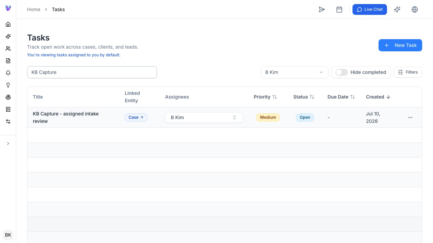Open the sliders settings icon in sidebar
The height and width of the screenshot is (243, 433).
click(8, 122)
